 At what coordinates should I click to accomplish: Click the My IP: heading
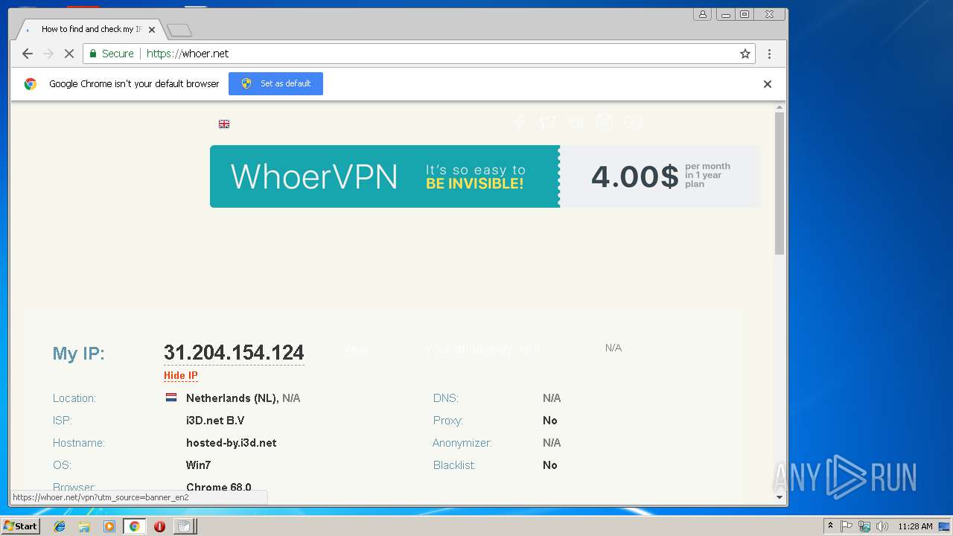79,354
